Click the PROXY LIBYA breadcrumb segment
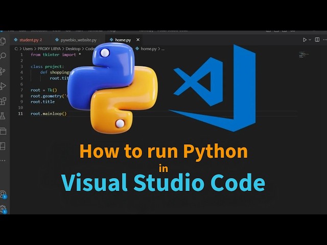The width and height of the screenshot is (327, 245). click(49, 49)
